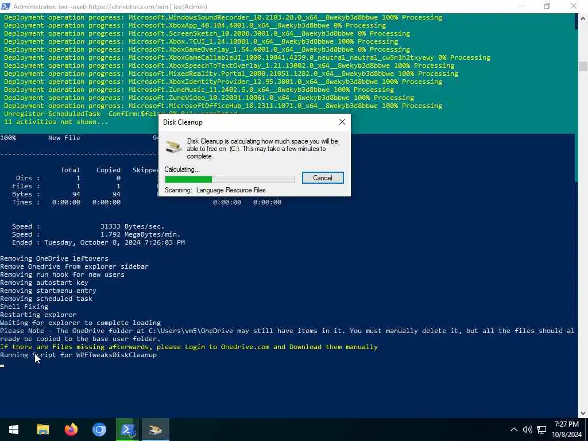The height and width of the screenshot is (441, 588).
Task: Click the PowerShell scrollbar up arrow
Action: pyautogui.click(x=583, y=18)
